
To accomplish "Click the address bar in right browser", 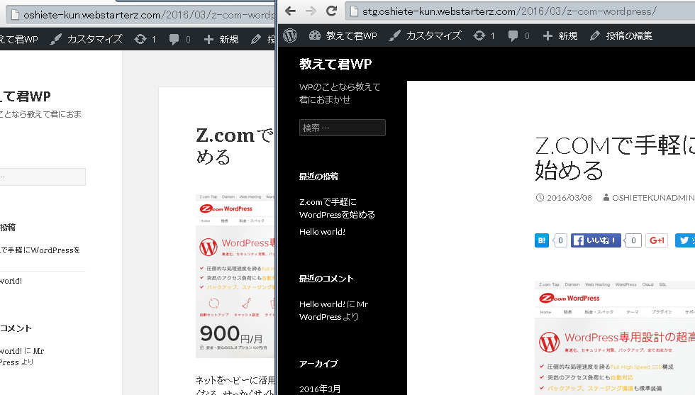I will pos(520,11).
